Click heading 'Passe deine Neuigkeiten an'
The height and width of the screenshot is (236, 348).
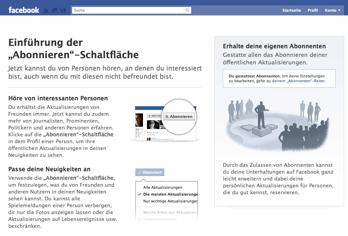(x=49, y=169)
